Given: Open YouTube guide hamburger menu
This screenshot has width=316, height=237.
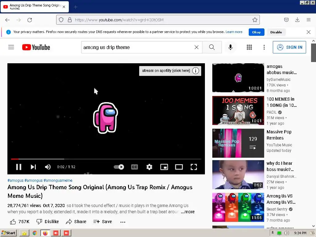Looking at the screenshot, I should click(11, 47).
